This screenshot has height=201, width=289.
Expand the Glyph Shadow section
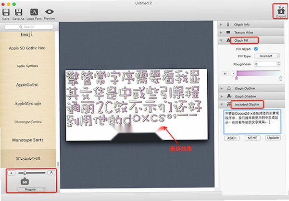pyautogui.click(x=221, y=96)
